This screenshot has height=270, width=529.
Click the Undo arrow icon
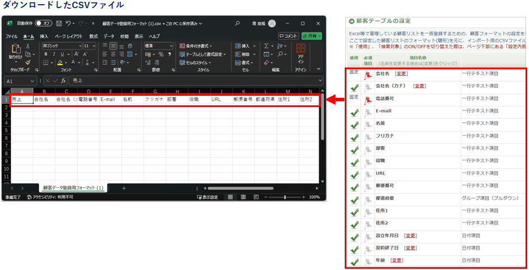click(x=69, y=23)
